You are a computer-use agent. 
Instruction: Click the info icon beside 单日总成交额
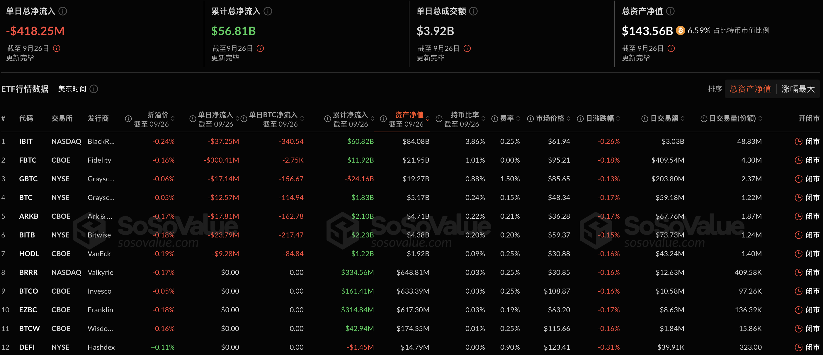(x=473, y=11)
